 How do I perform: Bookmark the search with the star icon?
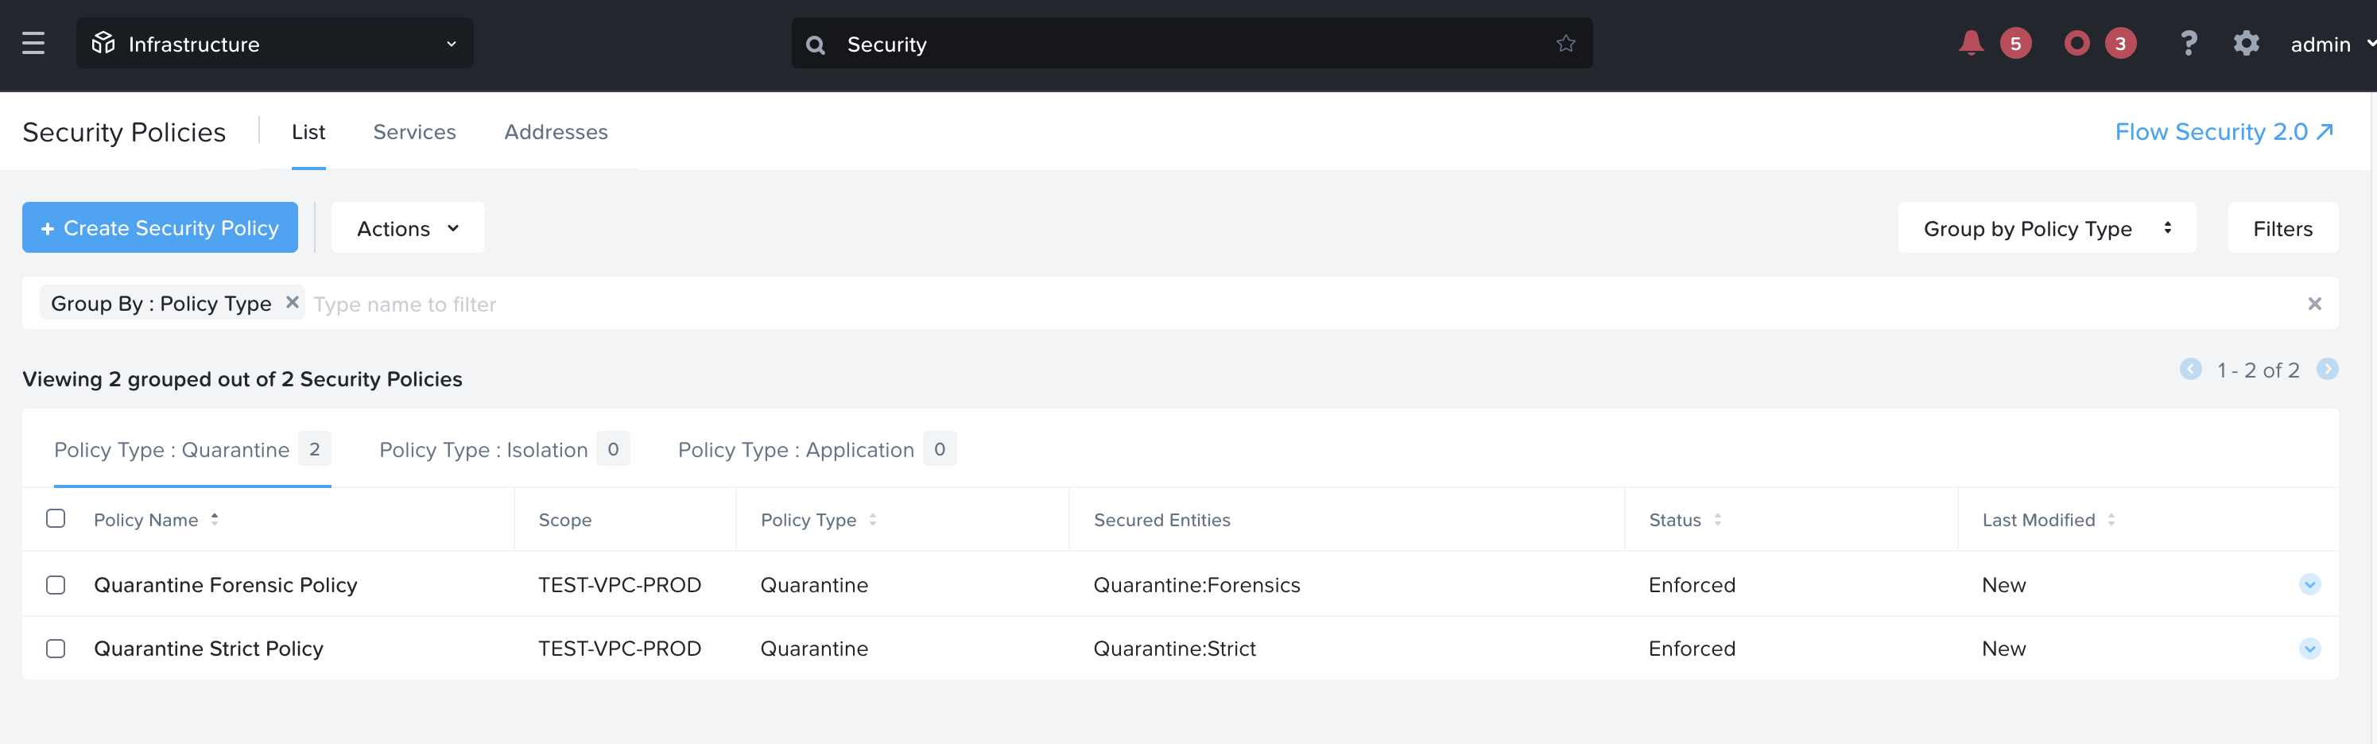coord(1565,44)
